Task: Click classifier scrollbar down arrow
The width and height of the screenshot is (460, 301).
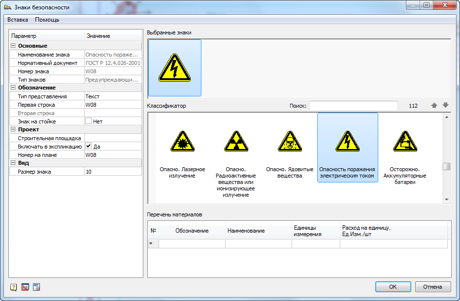Action: coord(447,200)
